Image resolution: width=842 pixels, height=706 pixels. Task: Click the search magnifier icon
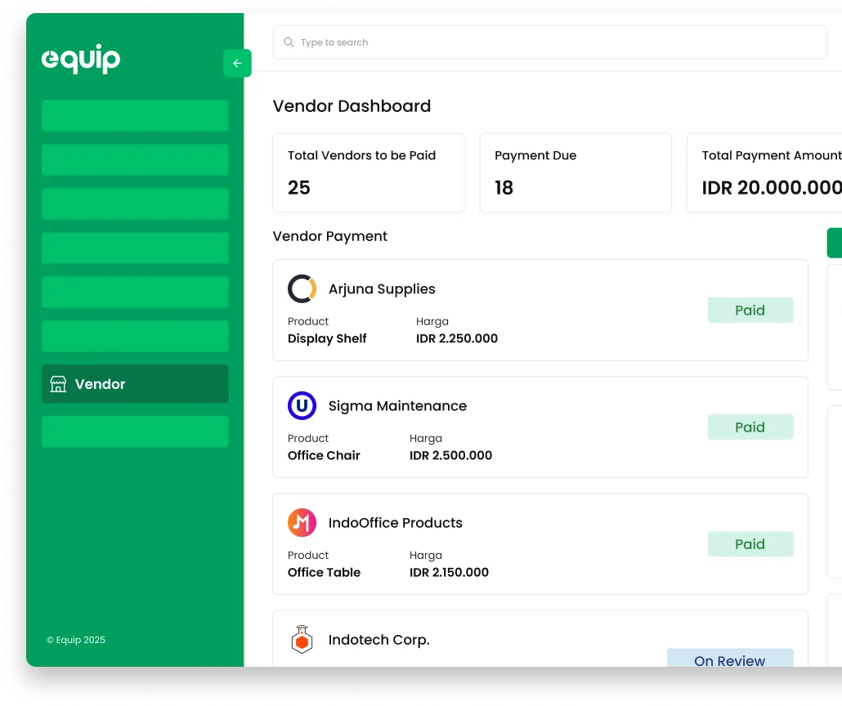289,42
